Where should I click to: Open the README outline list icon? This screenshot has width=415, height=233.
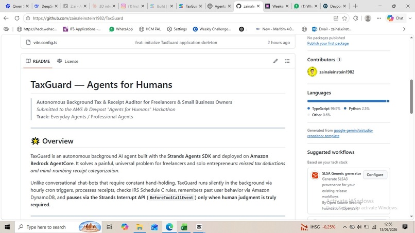[x=287, y=61]
